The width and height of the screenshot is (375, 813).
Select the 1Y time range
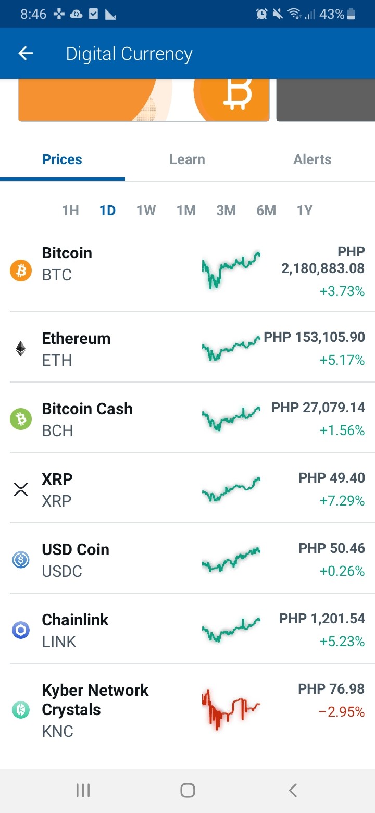[x=305, y=211]
